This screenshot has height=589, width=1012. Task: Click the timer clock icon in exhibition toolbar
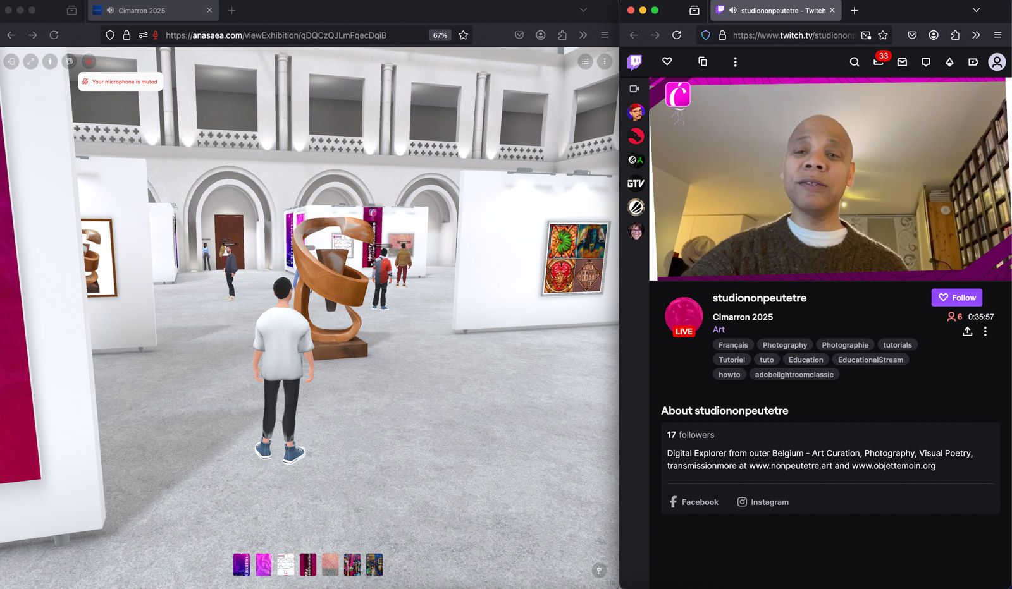[70, 61]
